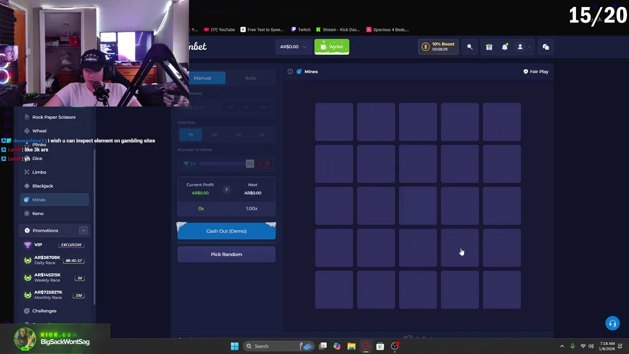Click the Number of Mines slider handle
Screen dimensions: 629x354
250,164
